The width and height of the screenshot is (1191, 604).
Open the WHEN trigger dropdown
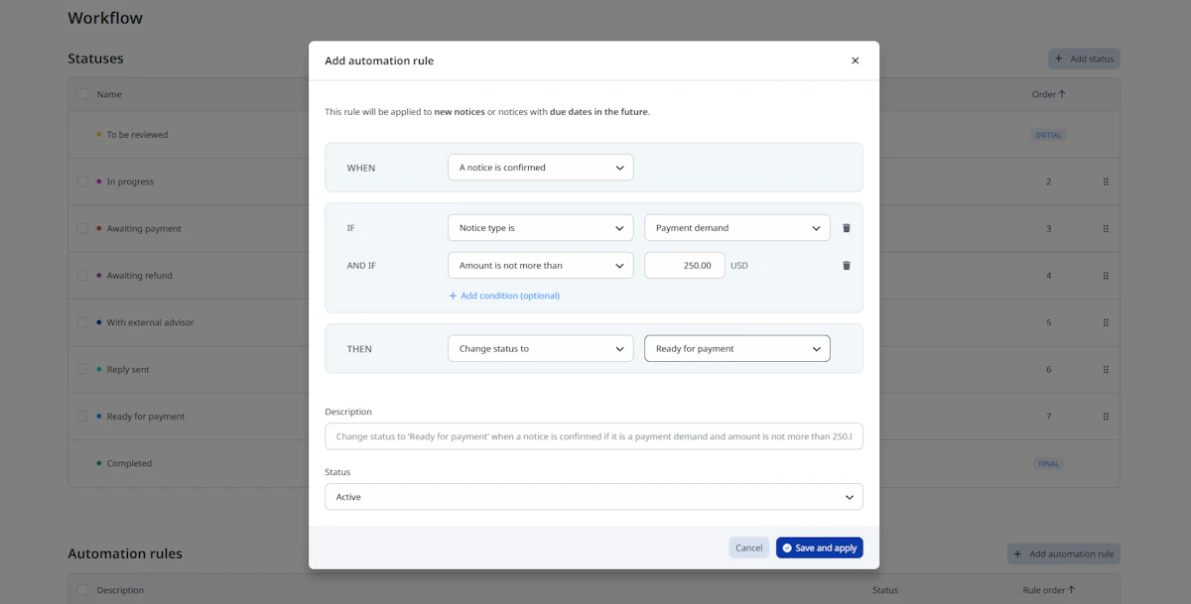pyautogui.click(x=540, y=168)
